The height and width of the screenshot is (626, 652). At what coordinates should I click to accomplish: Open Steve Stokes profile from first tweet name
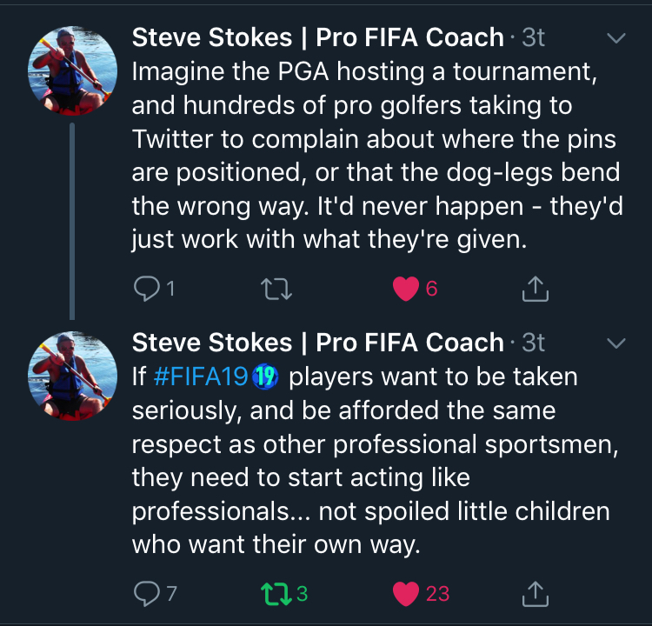[x=317, y=37]
